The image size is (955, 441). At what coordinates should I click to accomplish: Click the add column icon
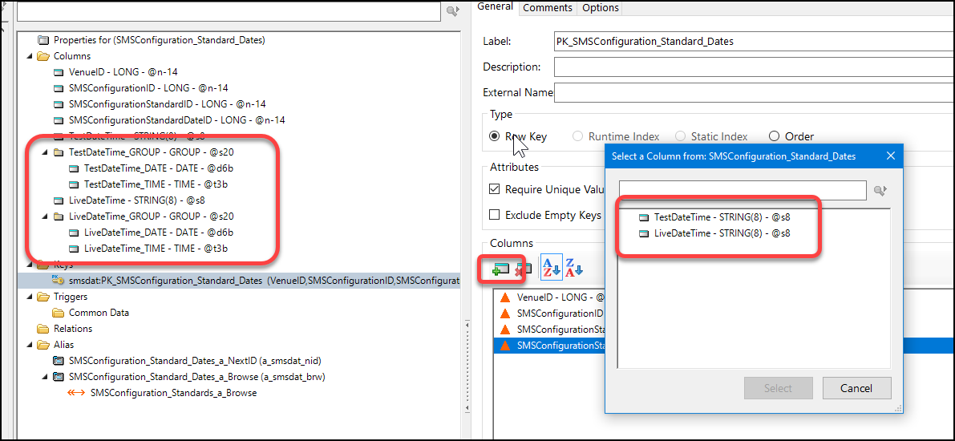(x=500, y=270)
